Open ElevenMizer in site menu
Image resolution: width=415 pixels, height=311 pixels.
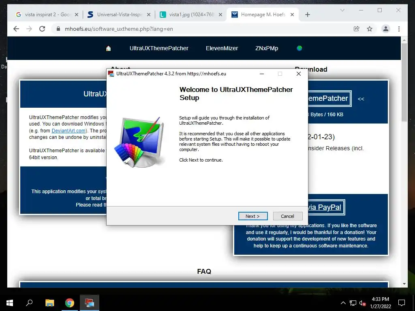pos(222,49)
